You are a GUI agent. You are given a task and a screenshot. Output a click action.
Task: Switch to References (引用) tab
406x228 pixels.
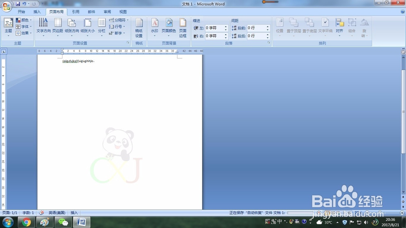point(76,12)
